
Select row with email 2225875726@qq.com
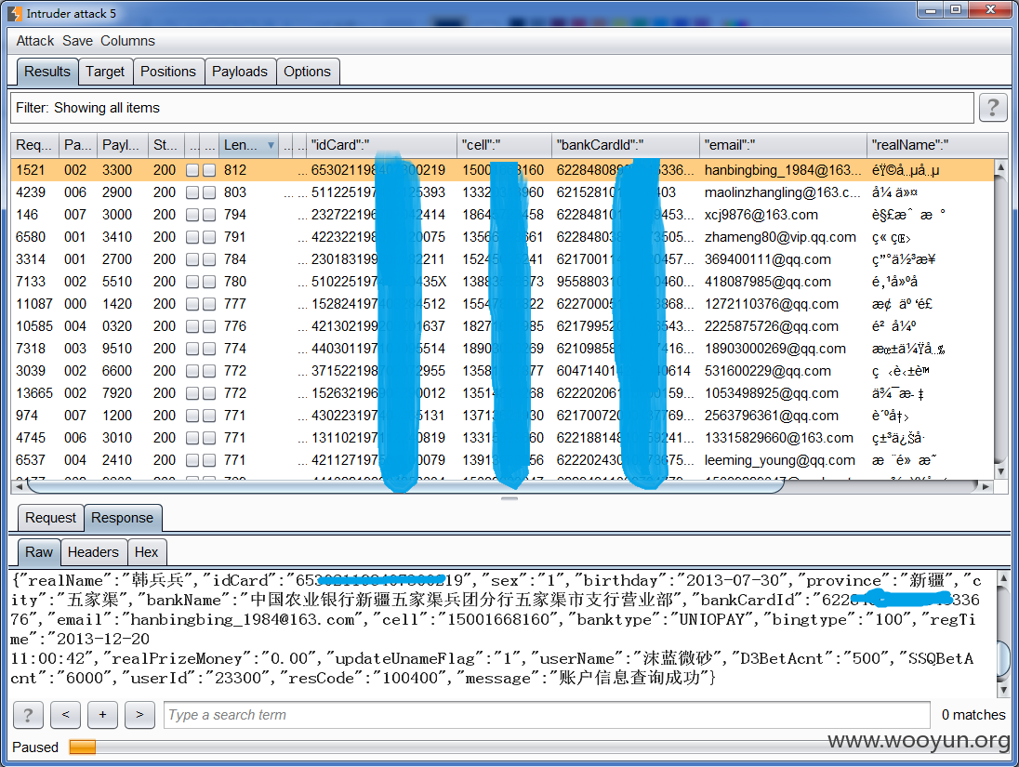click(502, 326)
